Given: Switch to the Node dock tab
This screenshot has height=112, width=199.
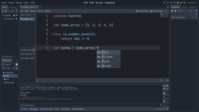Looking at the screenshot, I should (x=184, y=7).
